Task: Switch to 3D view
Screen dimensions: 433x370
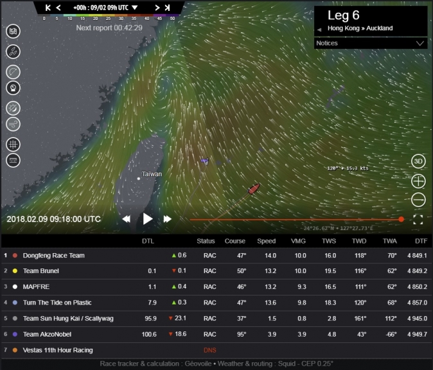Action: (418, 161)
